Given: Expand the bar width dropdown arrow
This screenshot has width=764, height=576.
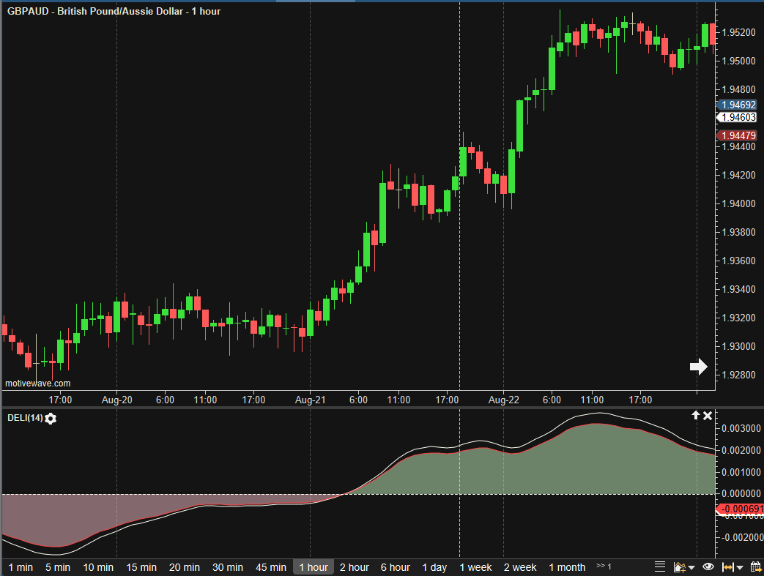Looking at the screenshot, I should [740, 568].
